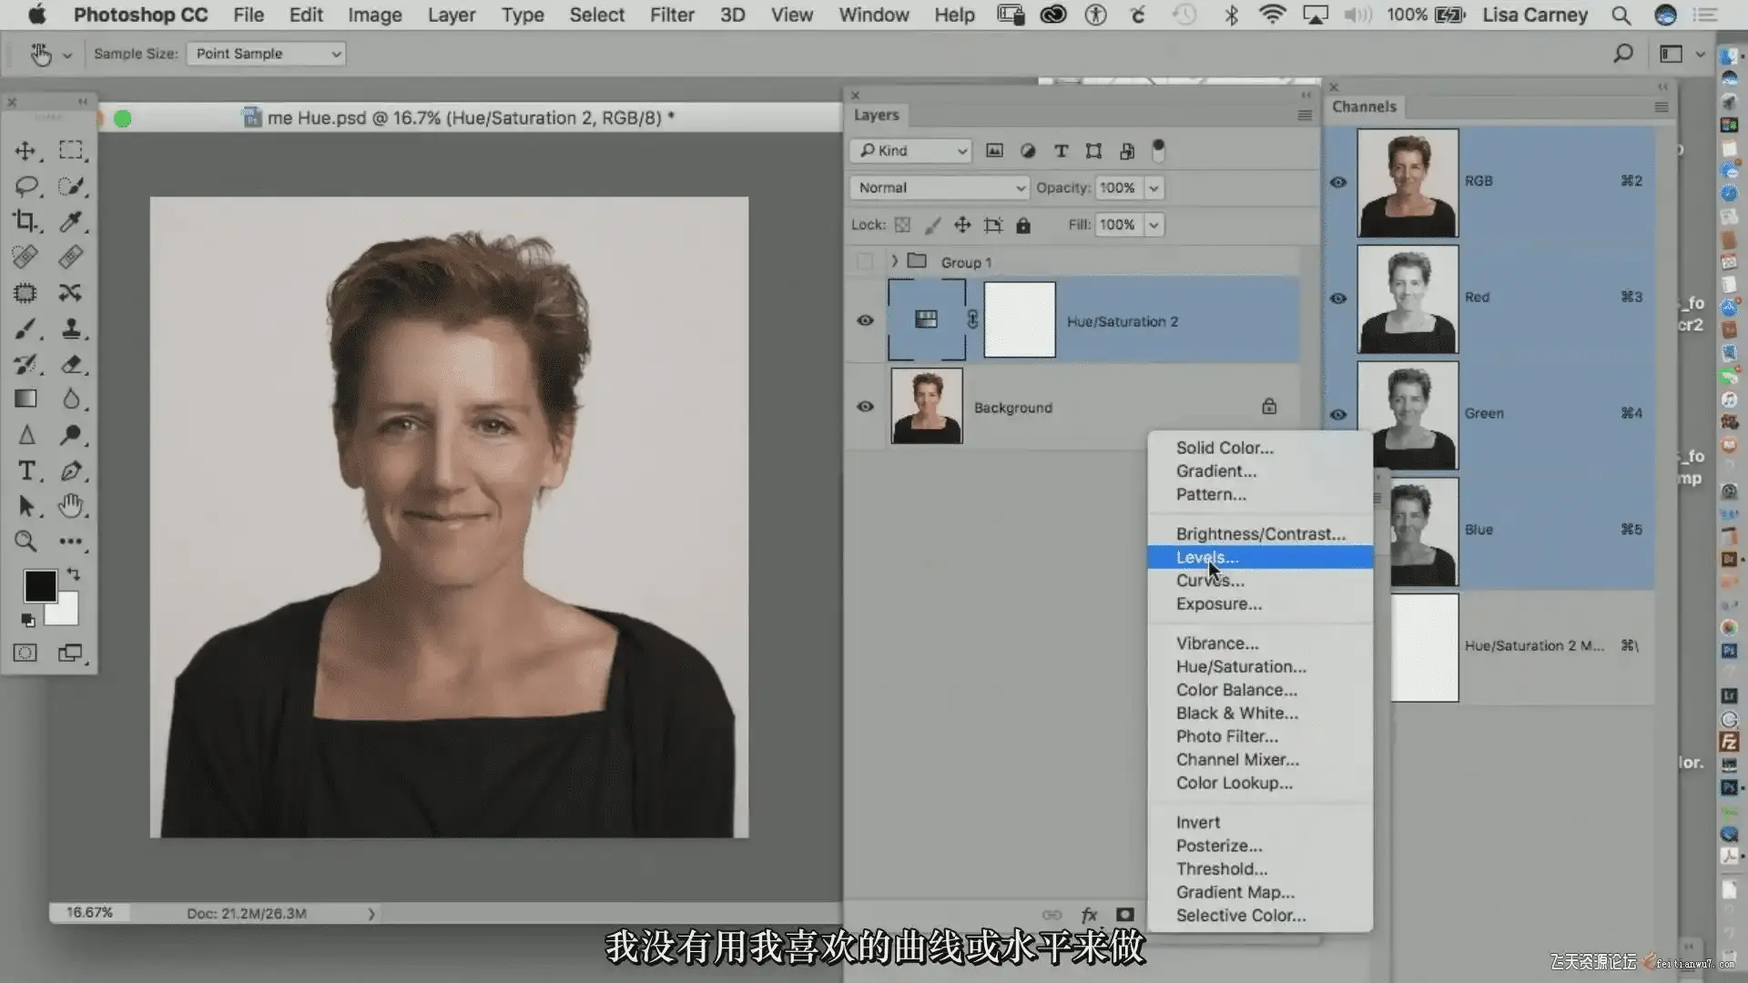
Task: Select the Crop tool
Action: pyautogui.click(x=25, y=221)
